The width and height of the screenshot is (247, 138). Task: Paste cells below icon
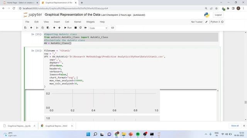pos(48,28)
